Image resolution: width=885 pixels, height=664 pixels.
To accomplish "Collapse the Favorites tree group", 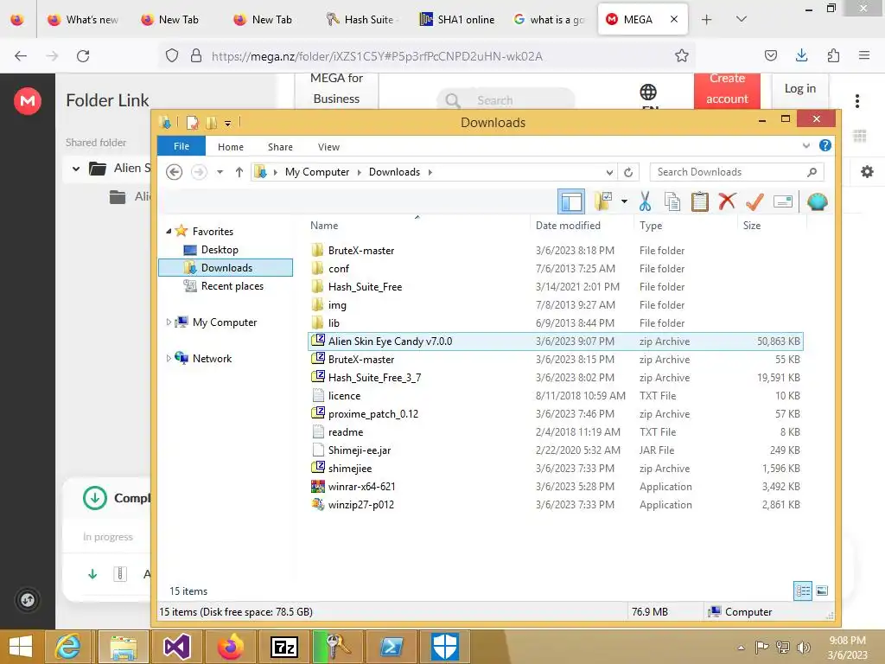I will tap(169, 232).
